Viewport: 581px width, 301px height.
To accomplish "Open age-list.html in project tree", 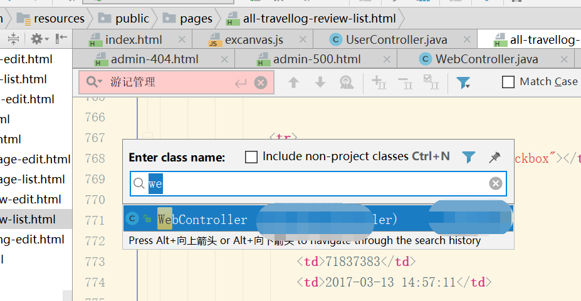I will pyautogui.click(x=33, y=180).
